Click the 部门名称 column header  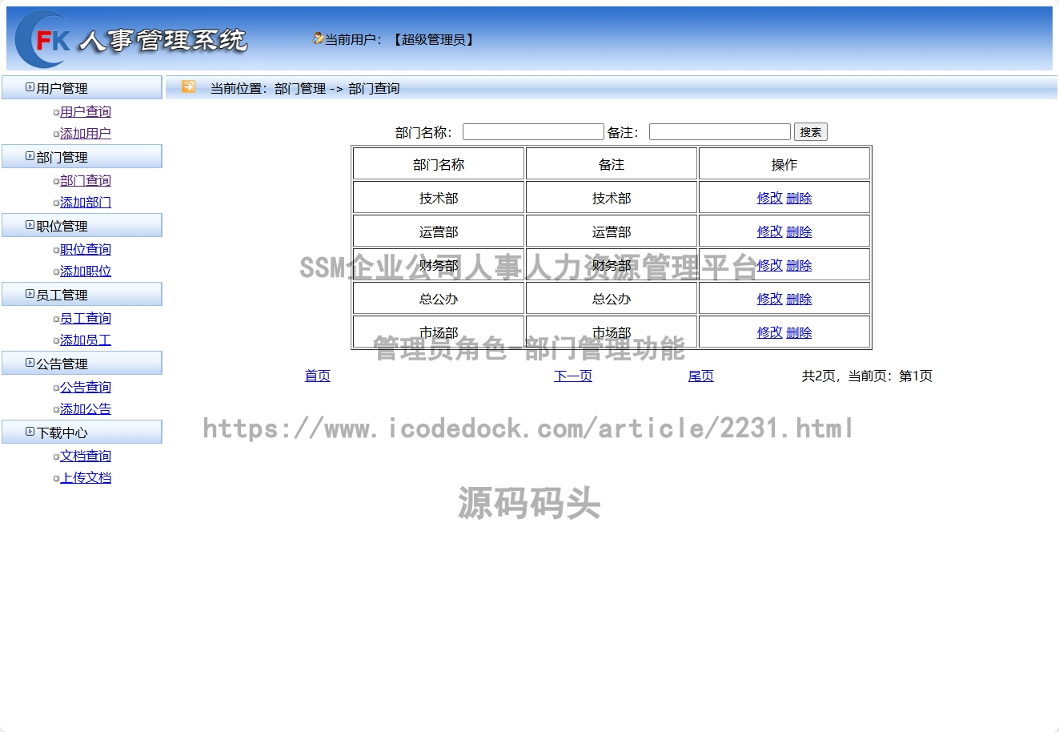[439, 164]
